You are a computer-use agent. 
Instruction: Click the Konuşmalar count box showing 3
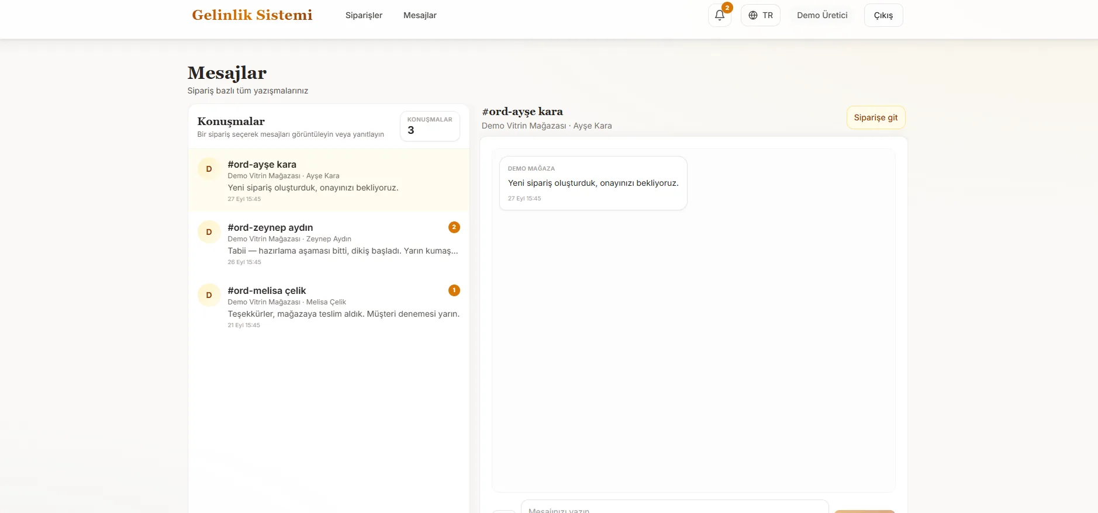click(x=430, y=126)
